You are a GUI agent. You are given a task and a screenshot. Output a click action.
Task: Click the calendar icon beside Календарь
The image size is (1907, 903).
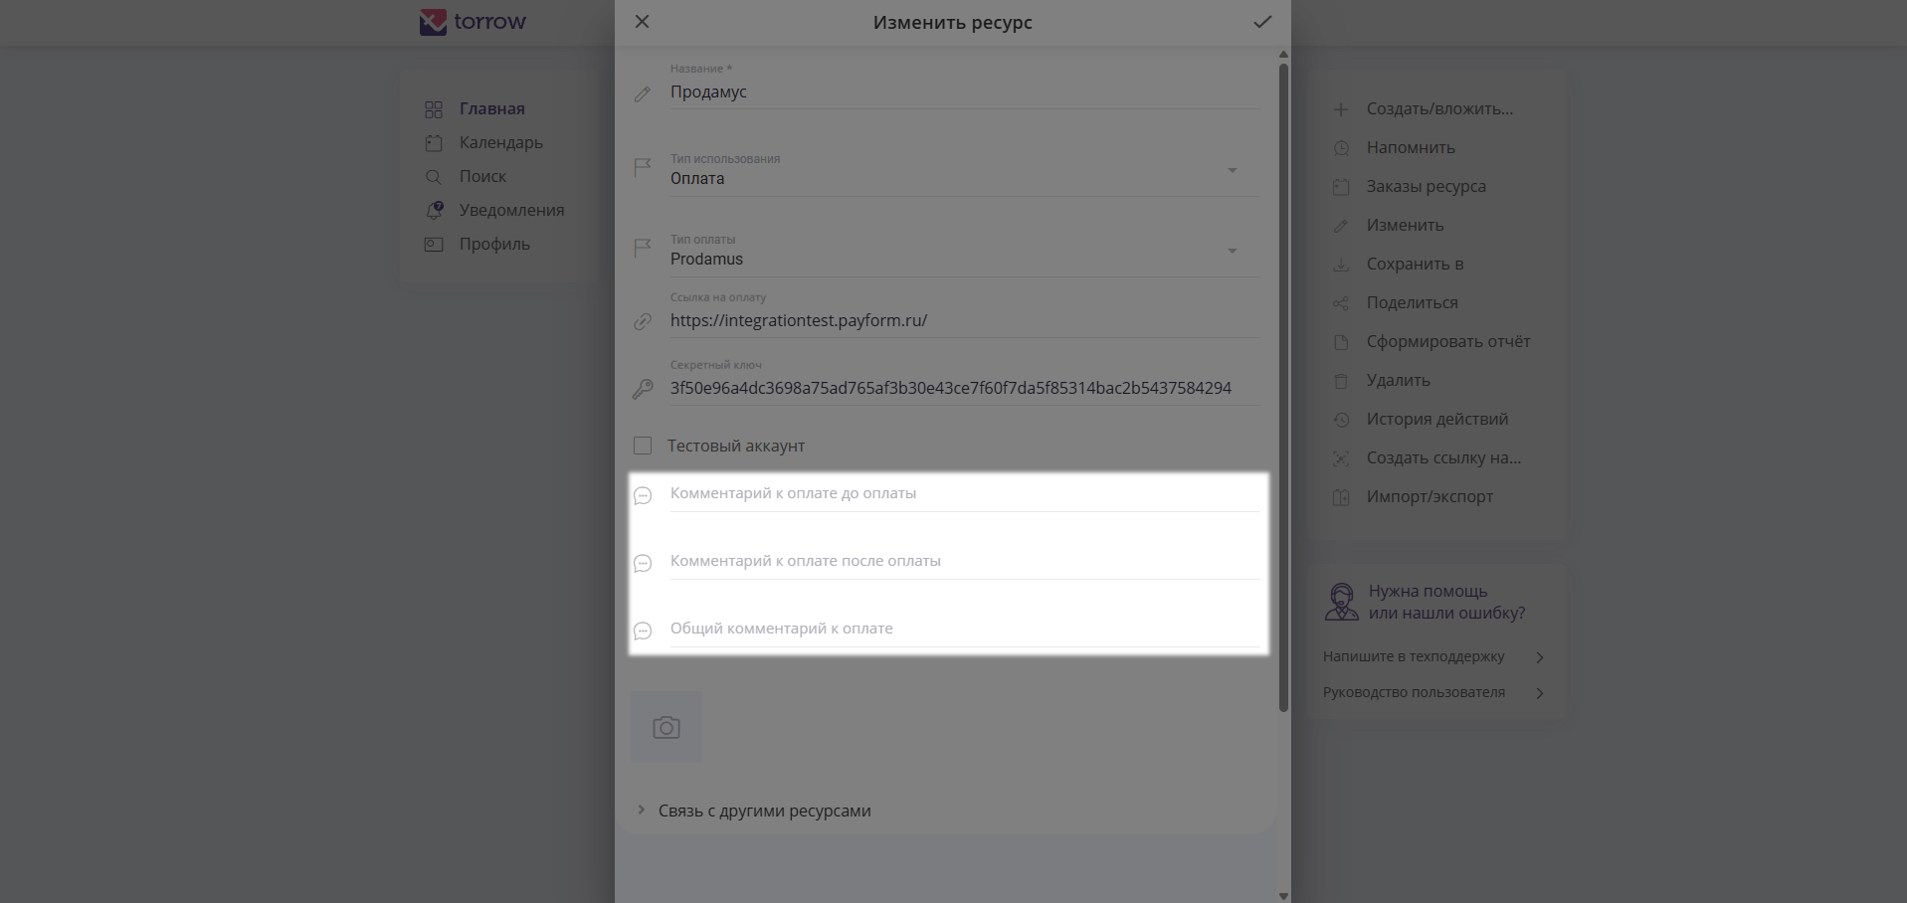(434, 143)
